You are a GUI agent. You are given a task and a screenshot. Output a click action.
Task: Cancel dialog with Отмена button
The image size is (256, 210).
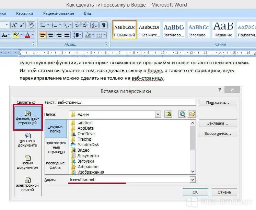point(224,192)
